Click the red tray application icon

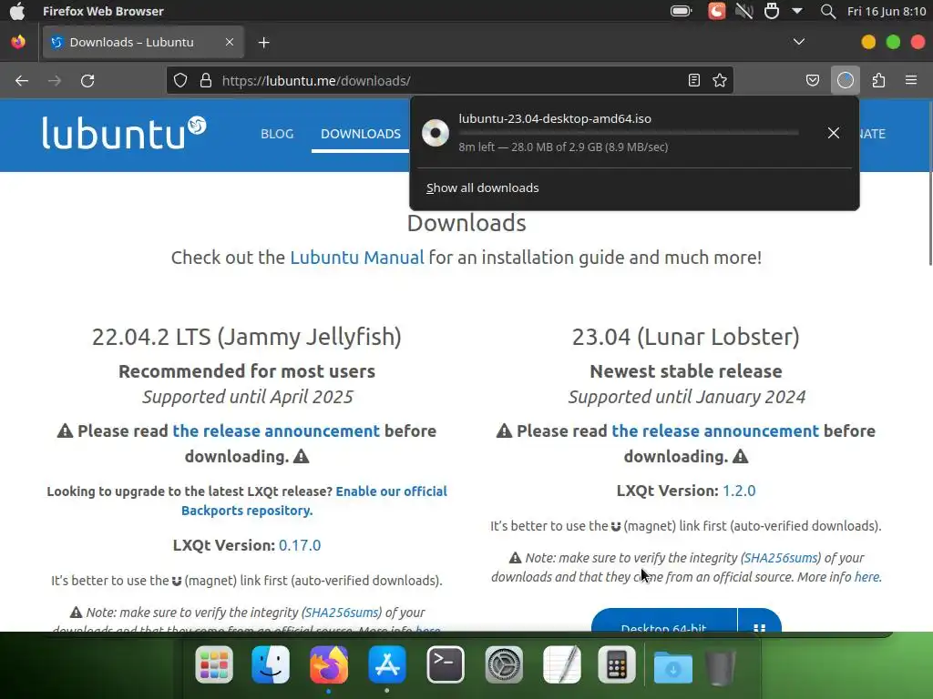click(x=716, y=11)
